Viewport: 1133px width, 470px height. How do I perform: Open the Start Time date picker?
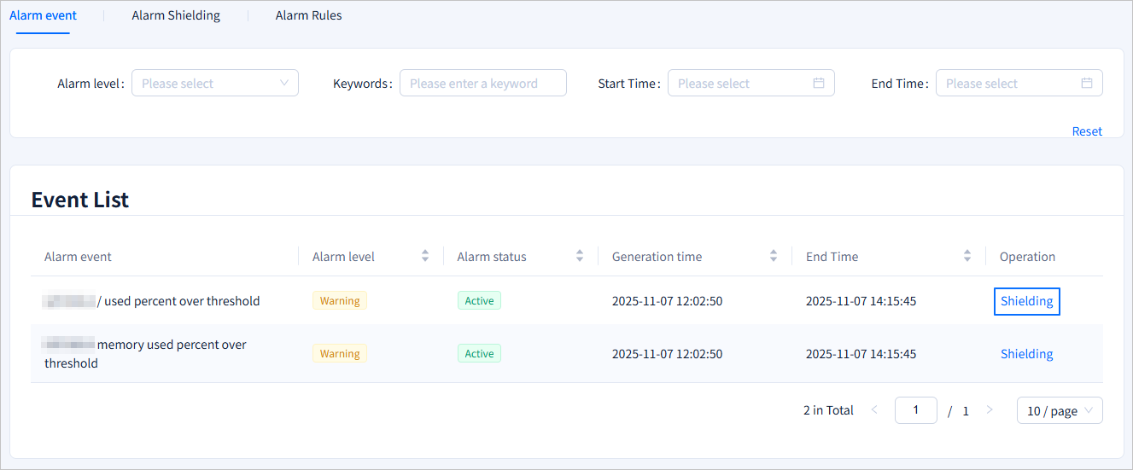pyautogui.click(x=739, y=83)
